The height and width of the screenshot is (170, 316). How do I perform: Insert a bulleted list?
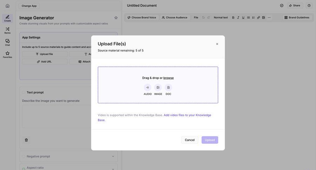[x=248, y=18]
